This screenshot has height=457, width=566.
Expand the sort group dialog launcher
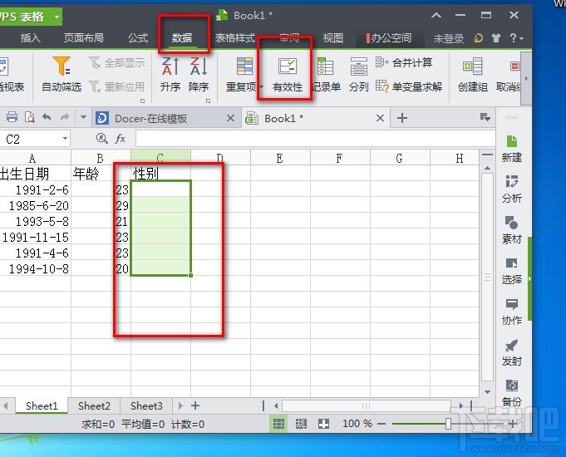coord(209,101)
